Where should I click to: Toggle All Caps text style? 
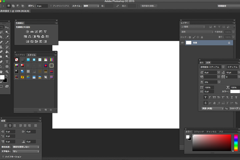coord(214,97)
